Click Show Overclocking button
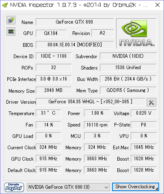This screenshot has height=194, width=164. pyautogui.click(x=136, y=187)
